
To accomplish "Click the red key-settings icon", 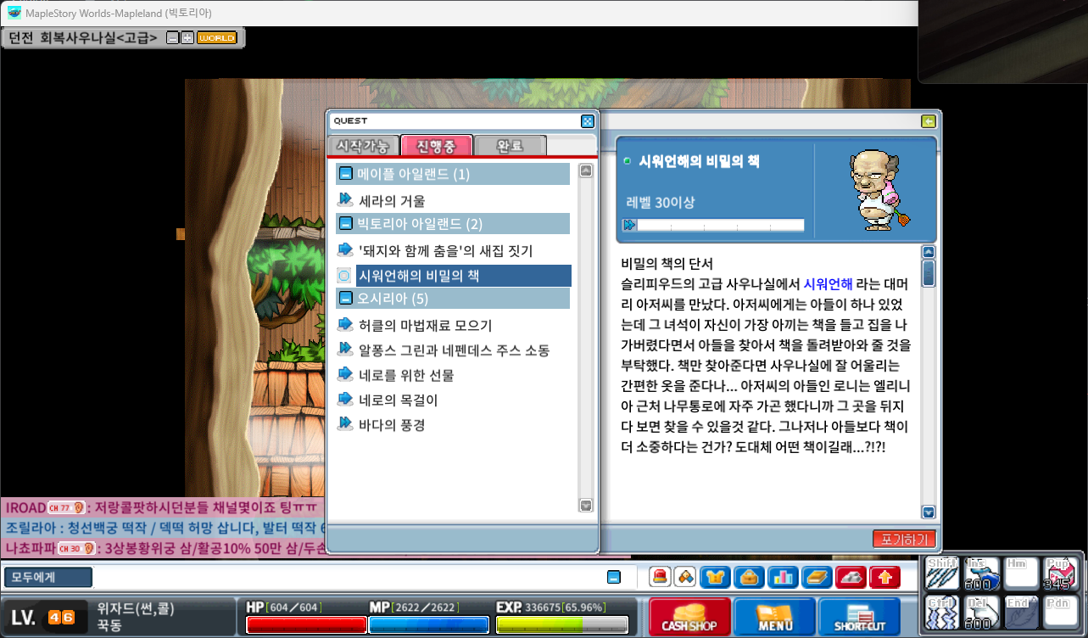I will coord(851,577).
